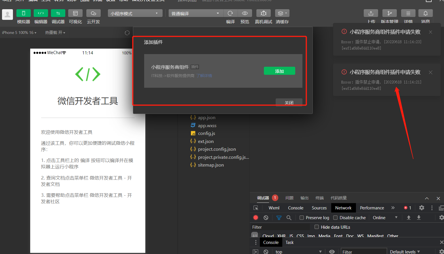The image size is (444, 254).
Task: Switch to the Sources tab
Action: pos(319,208)
